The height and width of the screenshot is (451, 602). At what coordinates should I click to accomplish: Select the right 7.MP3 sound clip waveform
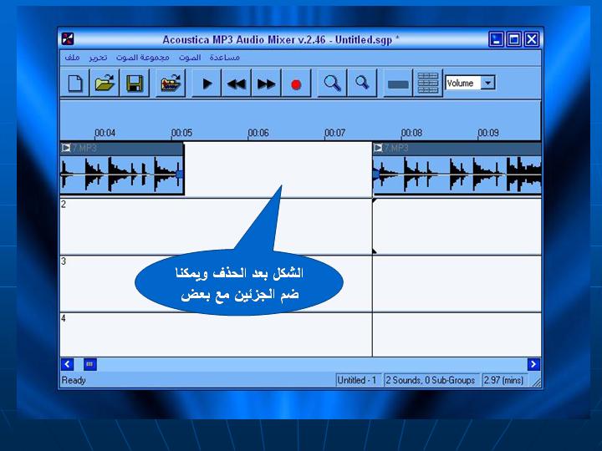coord(457,175)
